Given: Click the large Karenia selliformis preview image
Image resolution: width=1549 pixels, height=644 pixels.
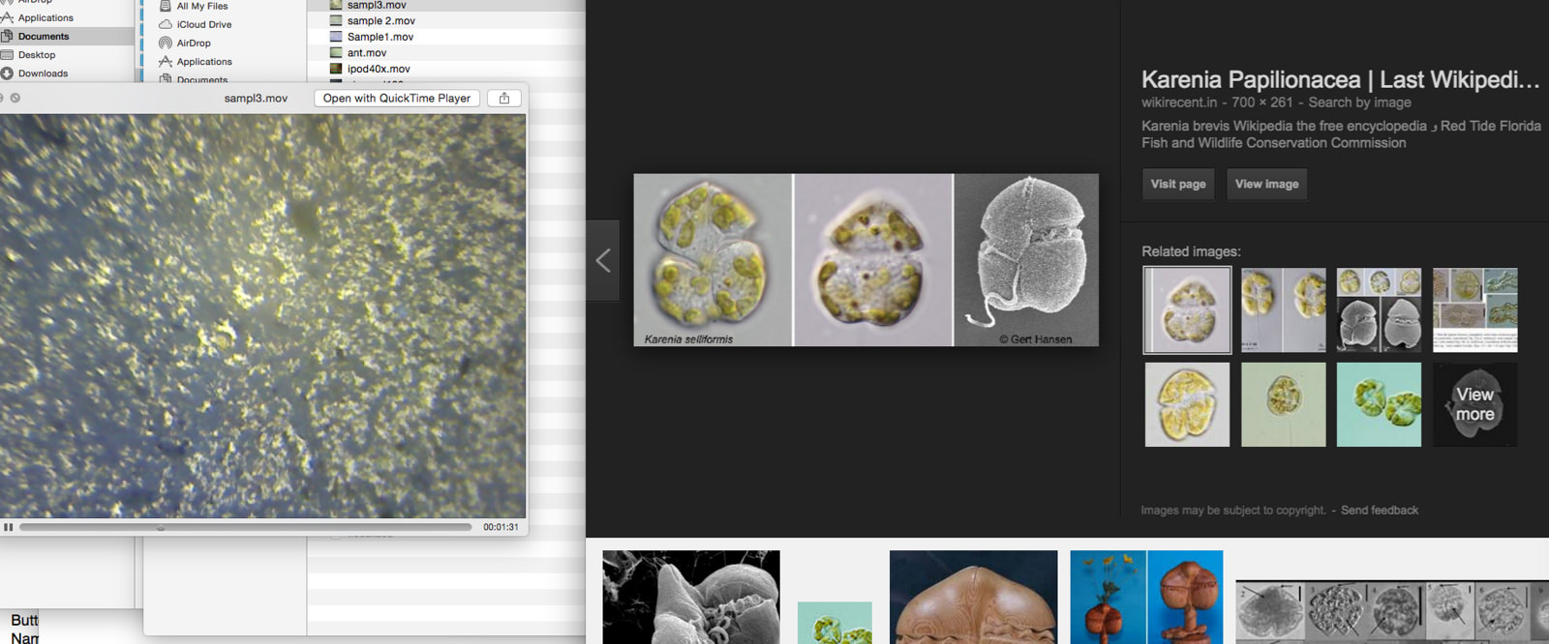Looking at the screenshot, I should coord(866,259).
